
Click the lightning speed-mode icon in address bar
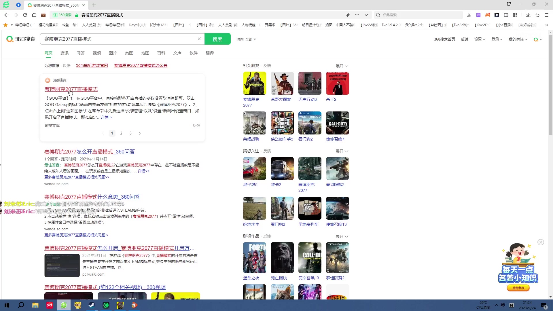348,15
